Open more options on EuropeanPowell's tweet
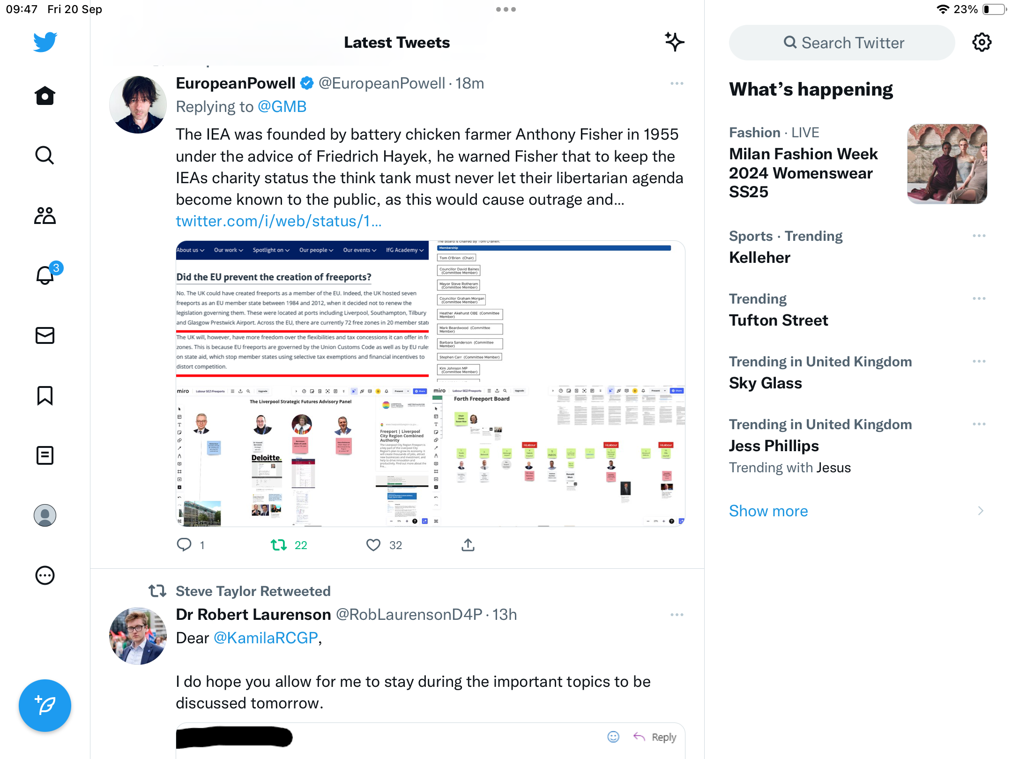1012x759 pixels. (677, 83)
